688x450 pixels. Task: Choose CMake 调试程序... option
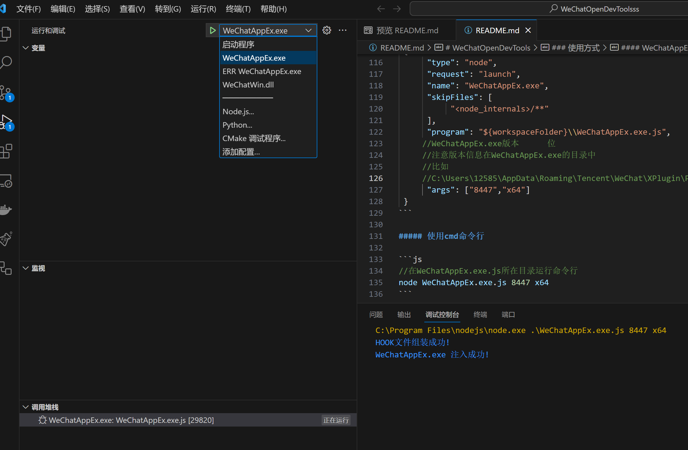coord(268,138)
